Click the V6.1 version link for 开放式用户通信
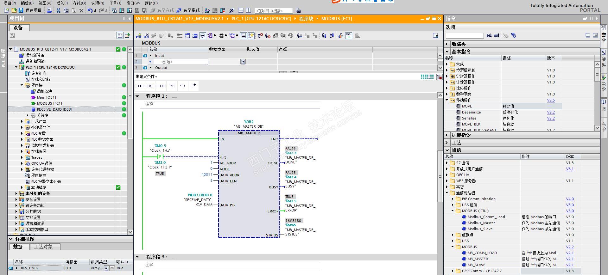The height and width of the screenshot is (275, 608). [570, 169]
